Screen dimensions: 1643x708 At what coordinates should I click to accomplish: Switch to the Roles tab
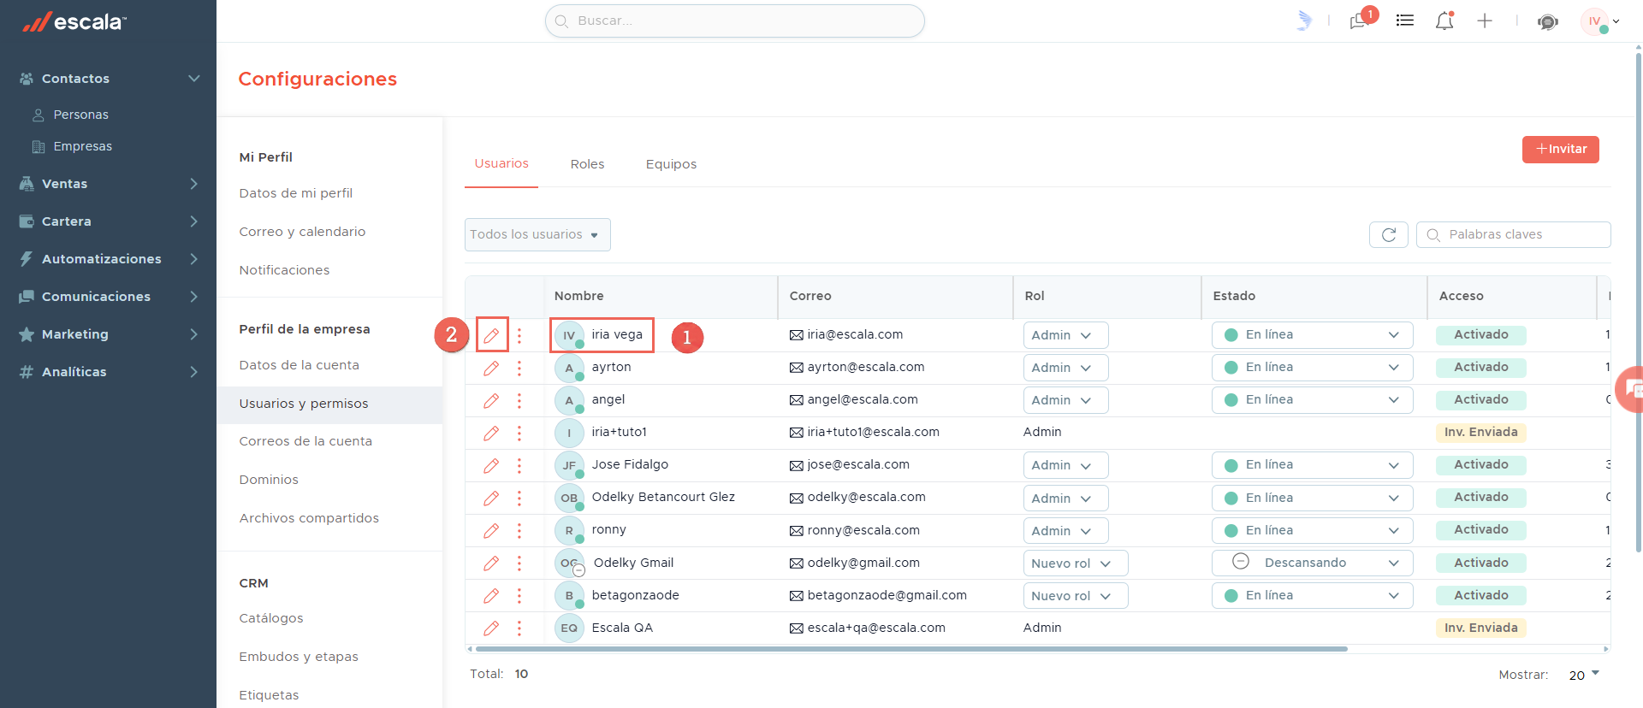587,164
